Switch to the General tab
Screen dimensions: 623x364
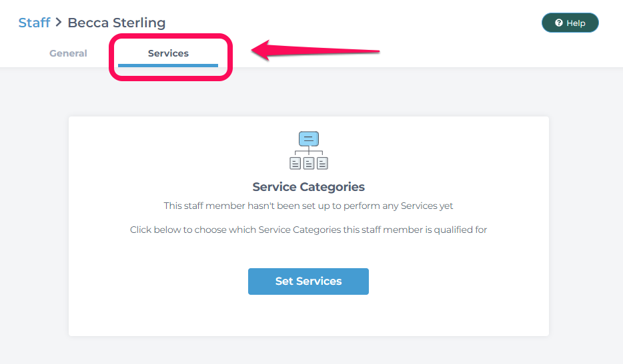coord(68,53)
